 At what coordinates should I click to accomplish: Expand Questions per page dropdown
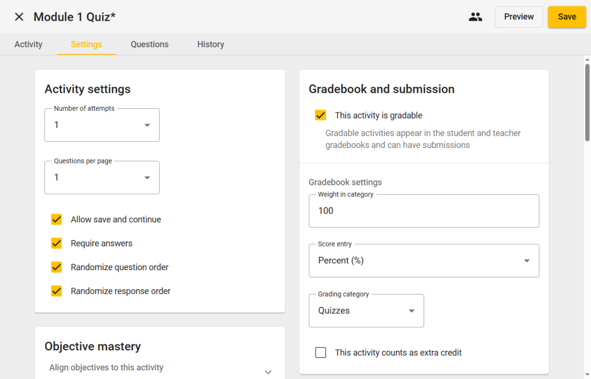102,177
